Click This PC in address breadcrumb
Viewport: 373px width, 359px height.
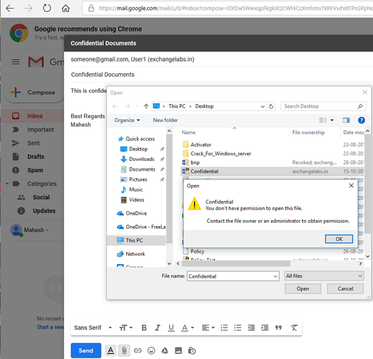click(177, 106)
